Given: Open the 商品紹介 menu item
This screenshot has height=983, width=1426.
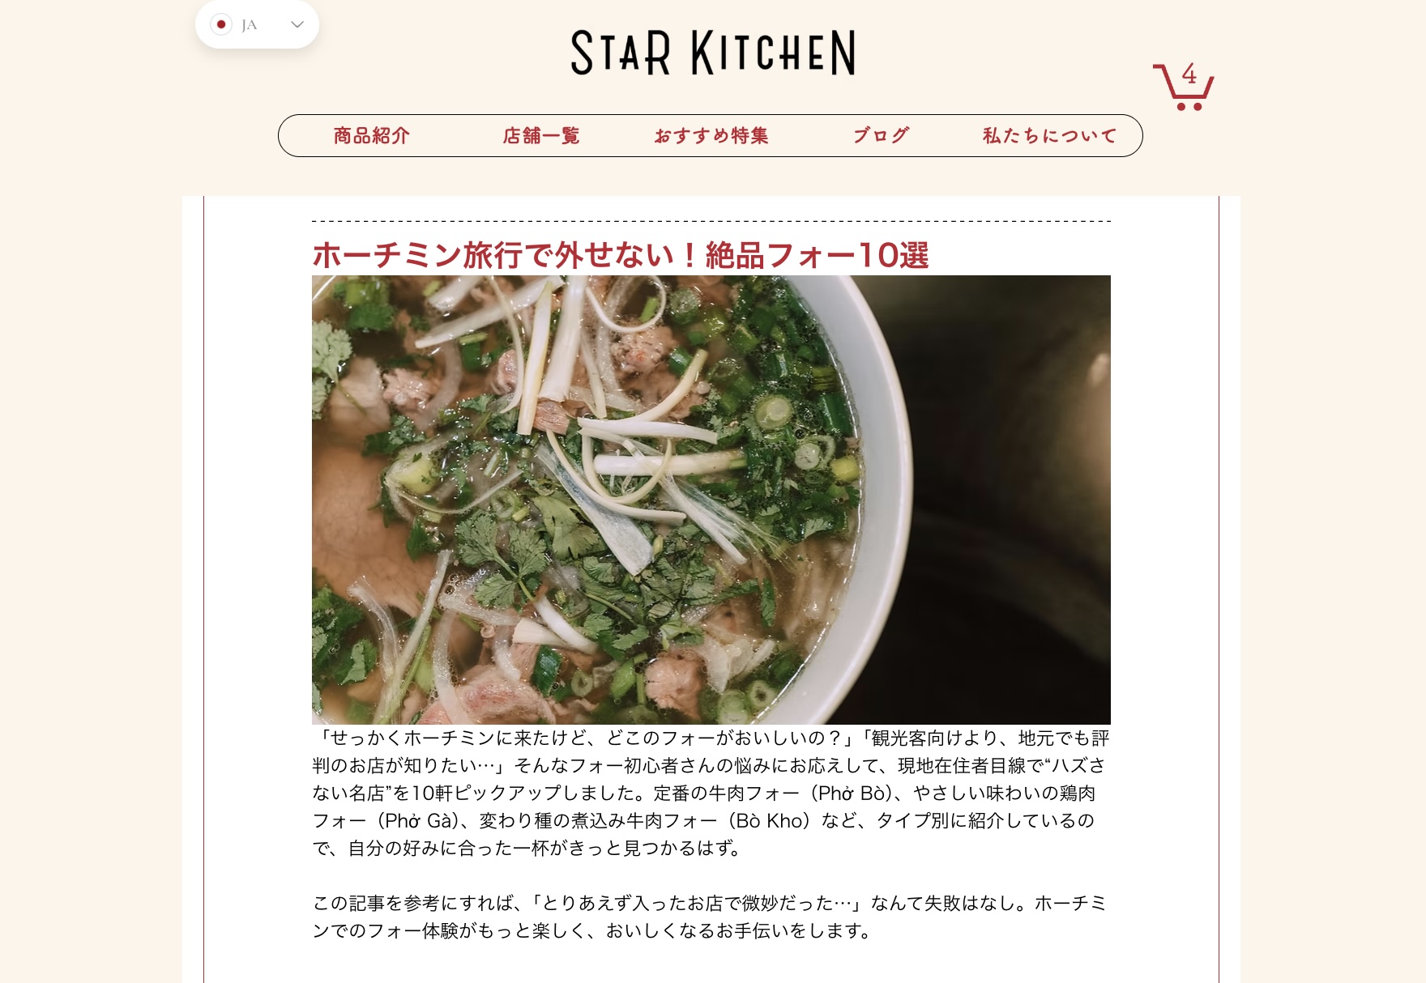Looking at the screenshot, I should 372,135.
